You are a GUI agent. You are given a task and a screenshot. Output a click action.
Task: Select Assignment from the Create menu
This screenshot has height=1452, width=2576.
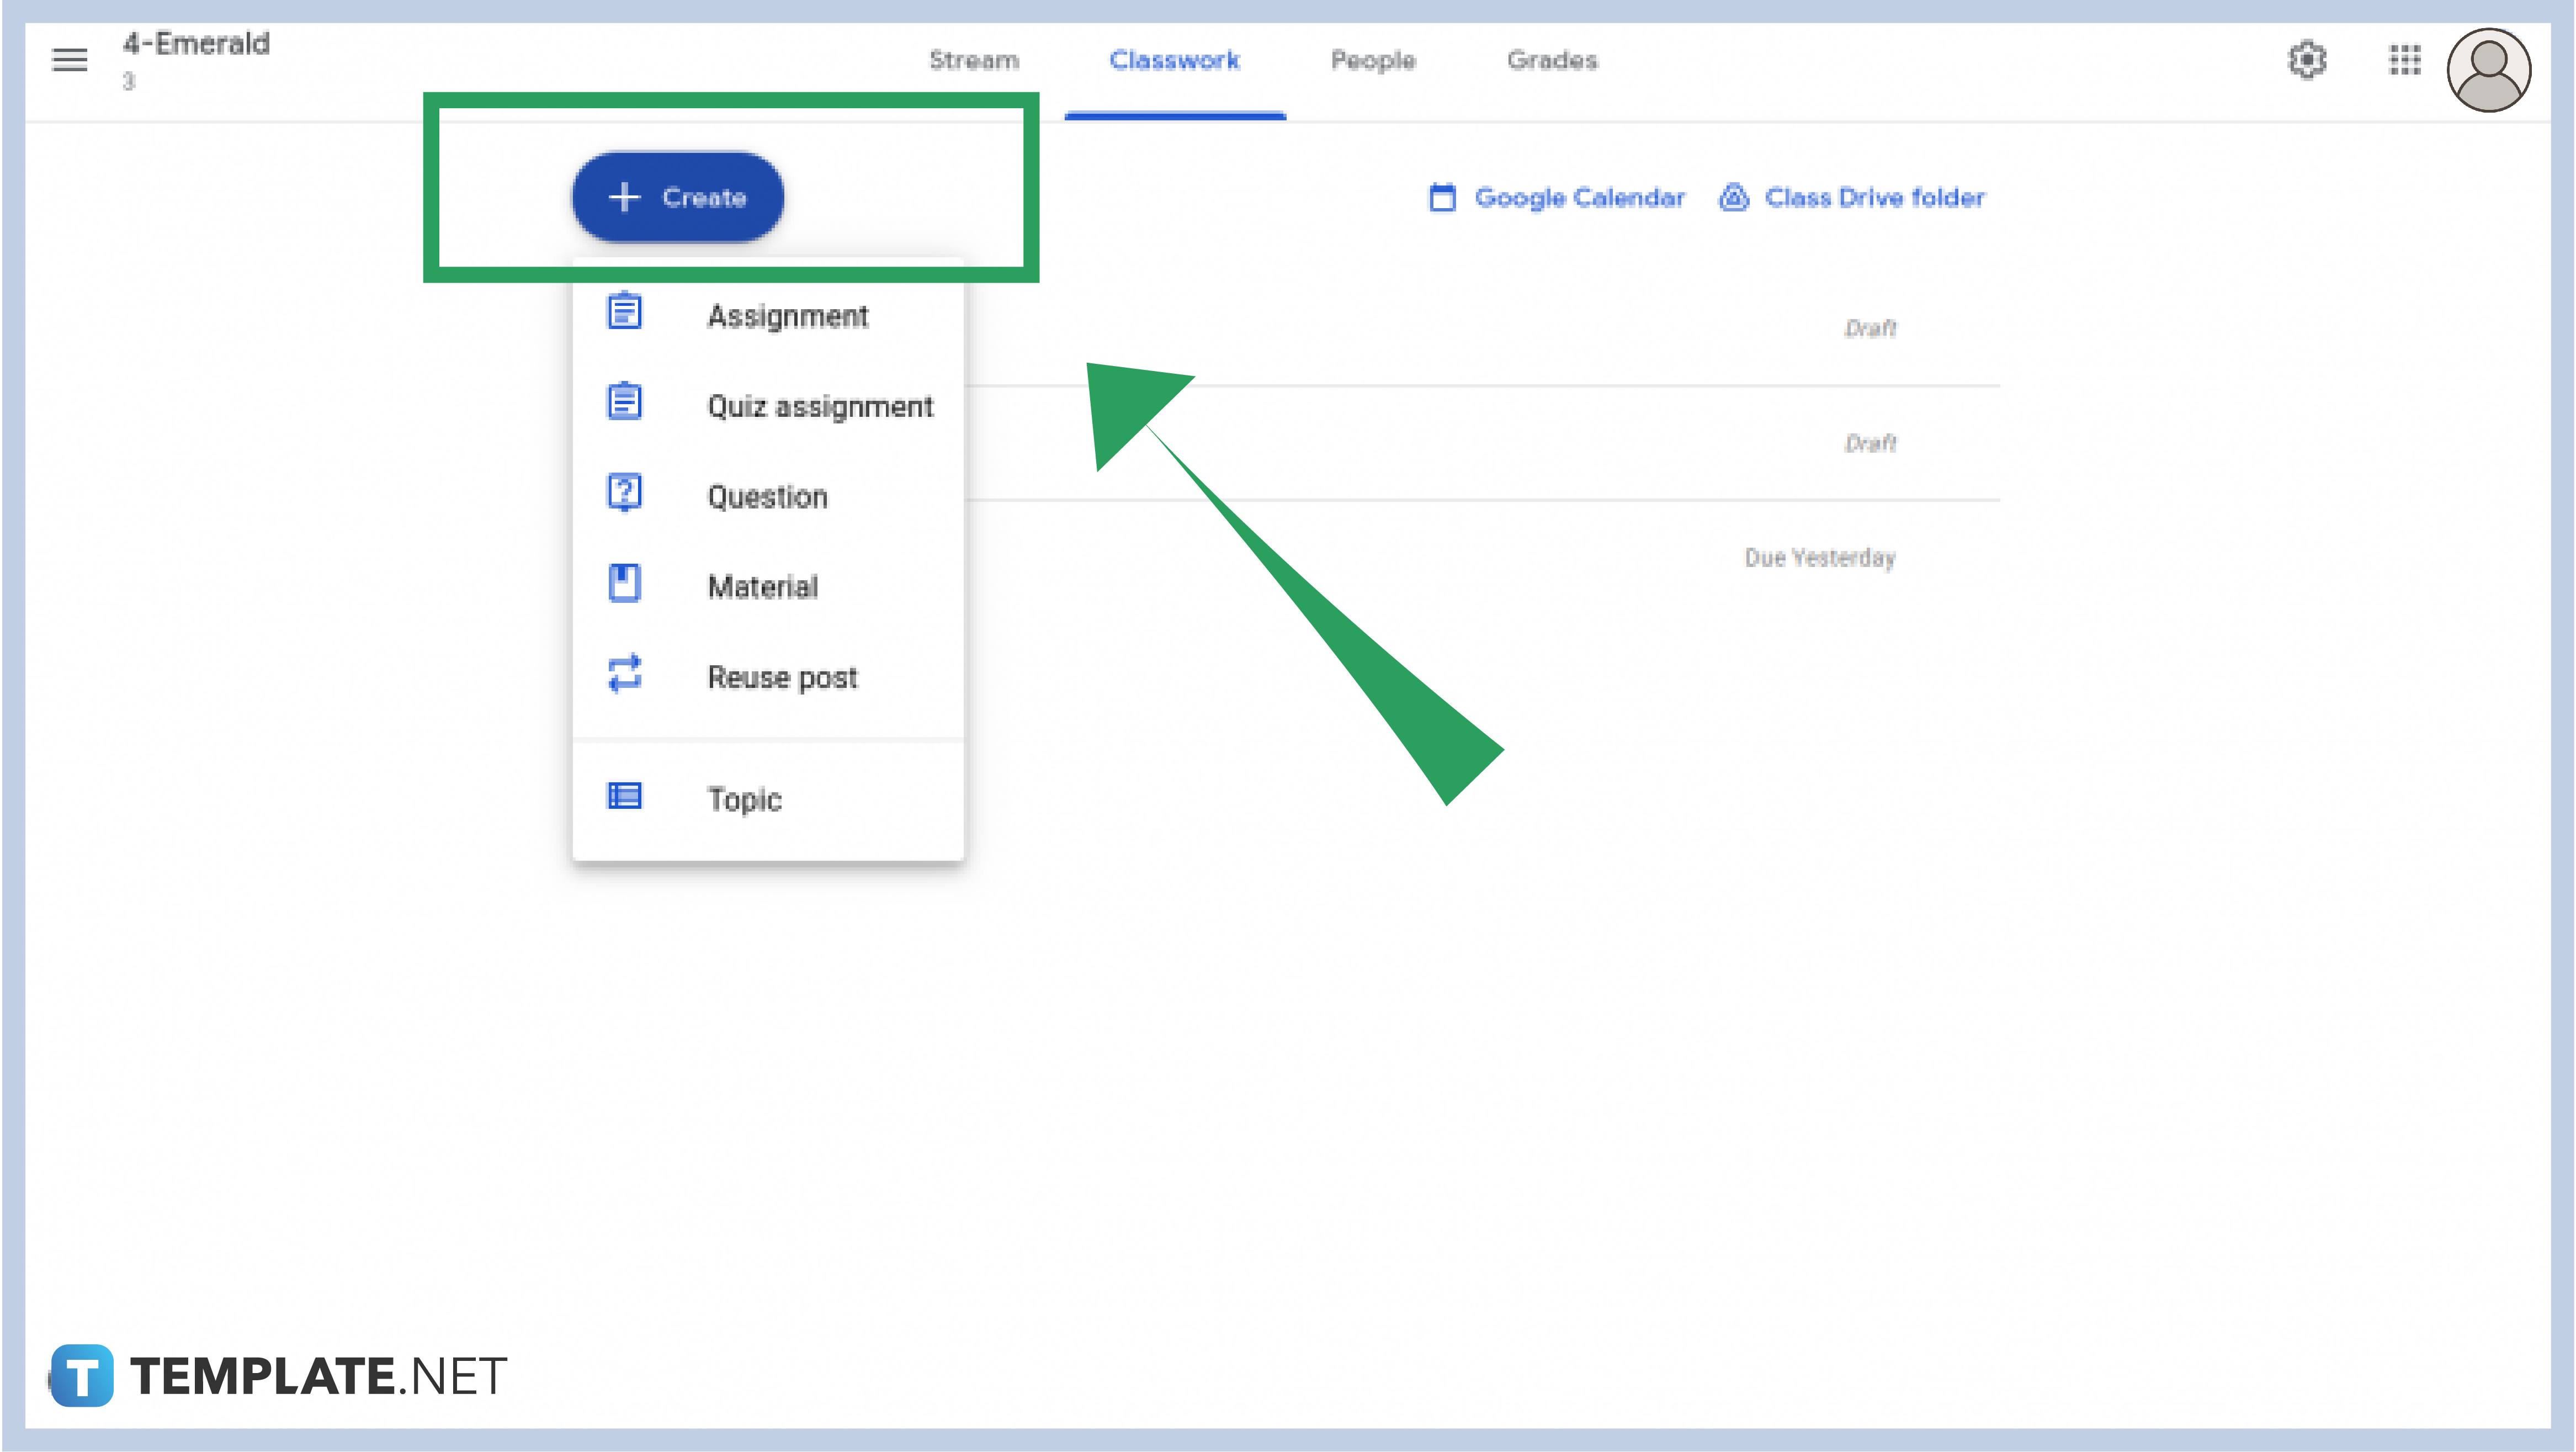788,315
